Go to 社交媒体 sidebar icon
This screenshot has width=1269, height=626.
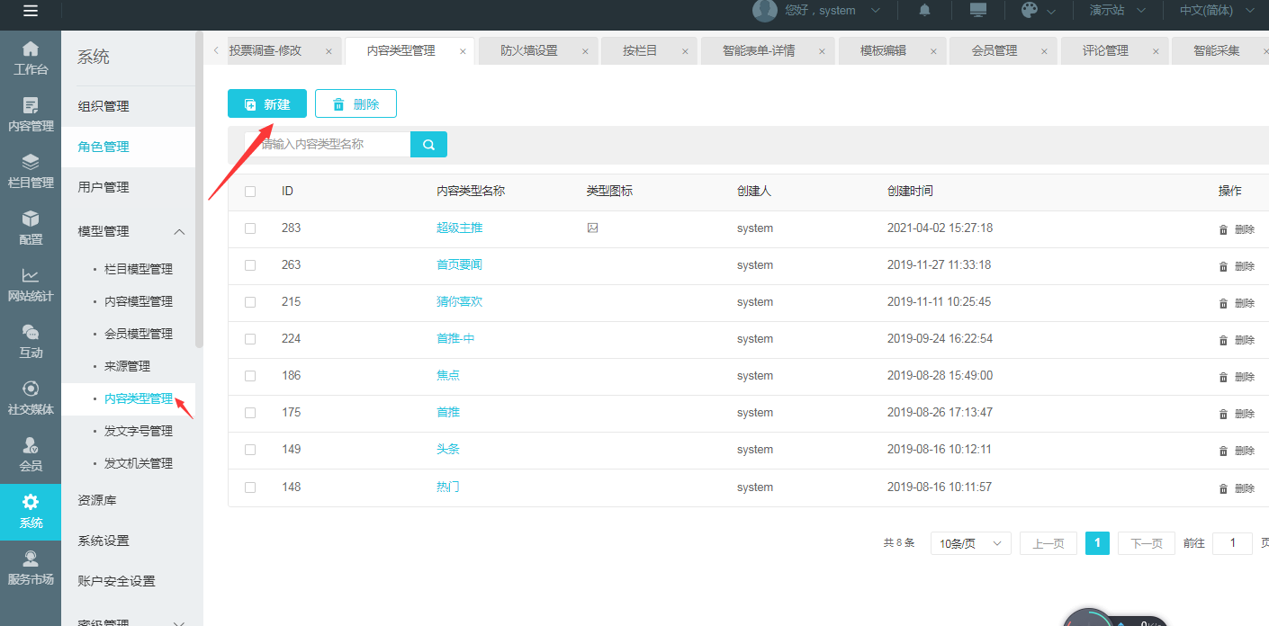31,398
